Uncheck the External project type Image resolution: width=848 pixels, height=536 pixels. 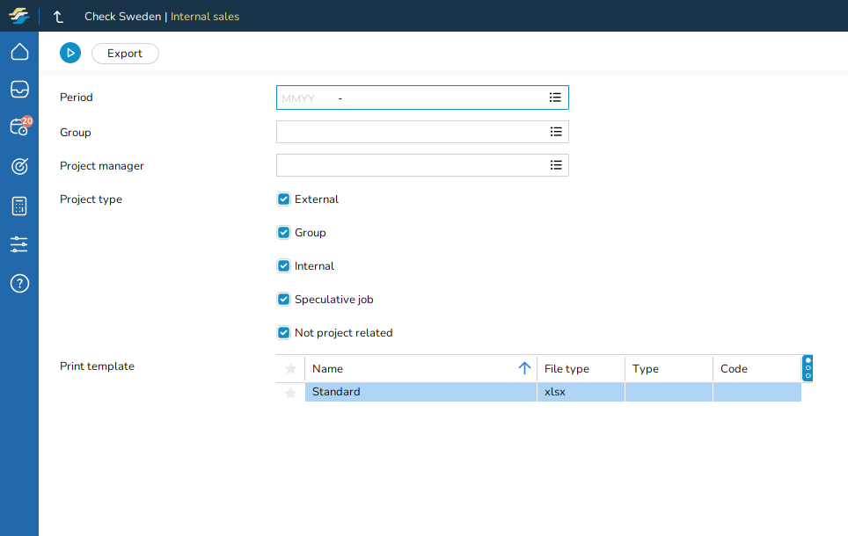283,199
